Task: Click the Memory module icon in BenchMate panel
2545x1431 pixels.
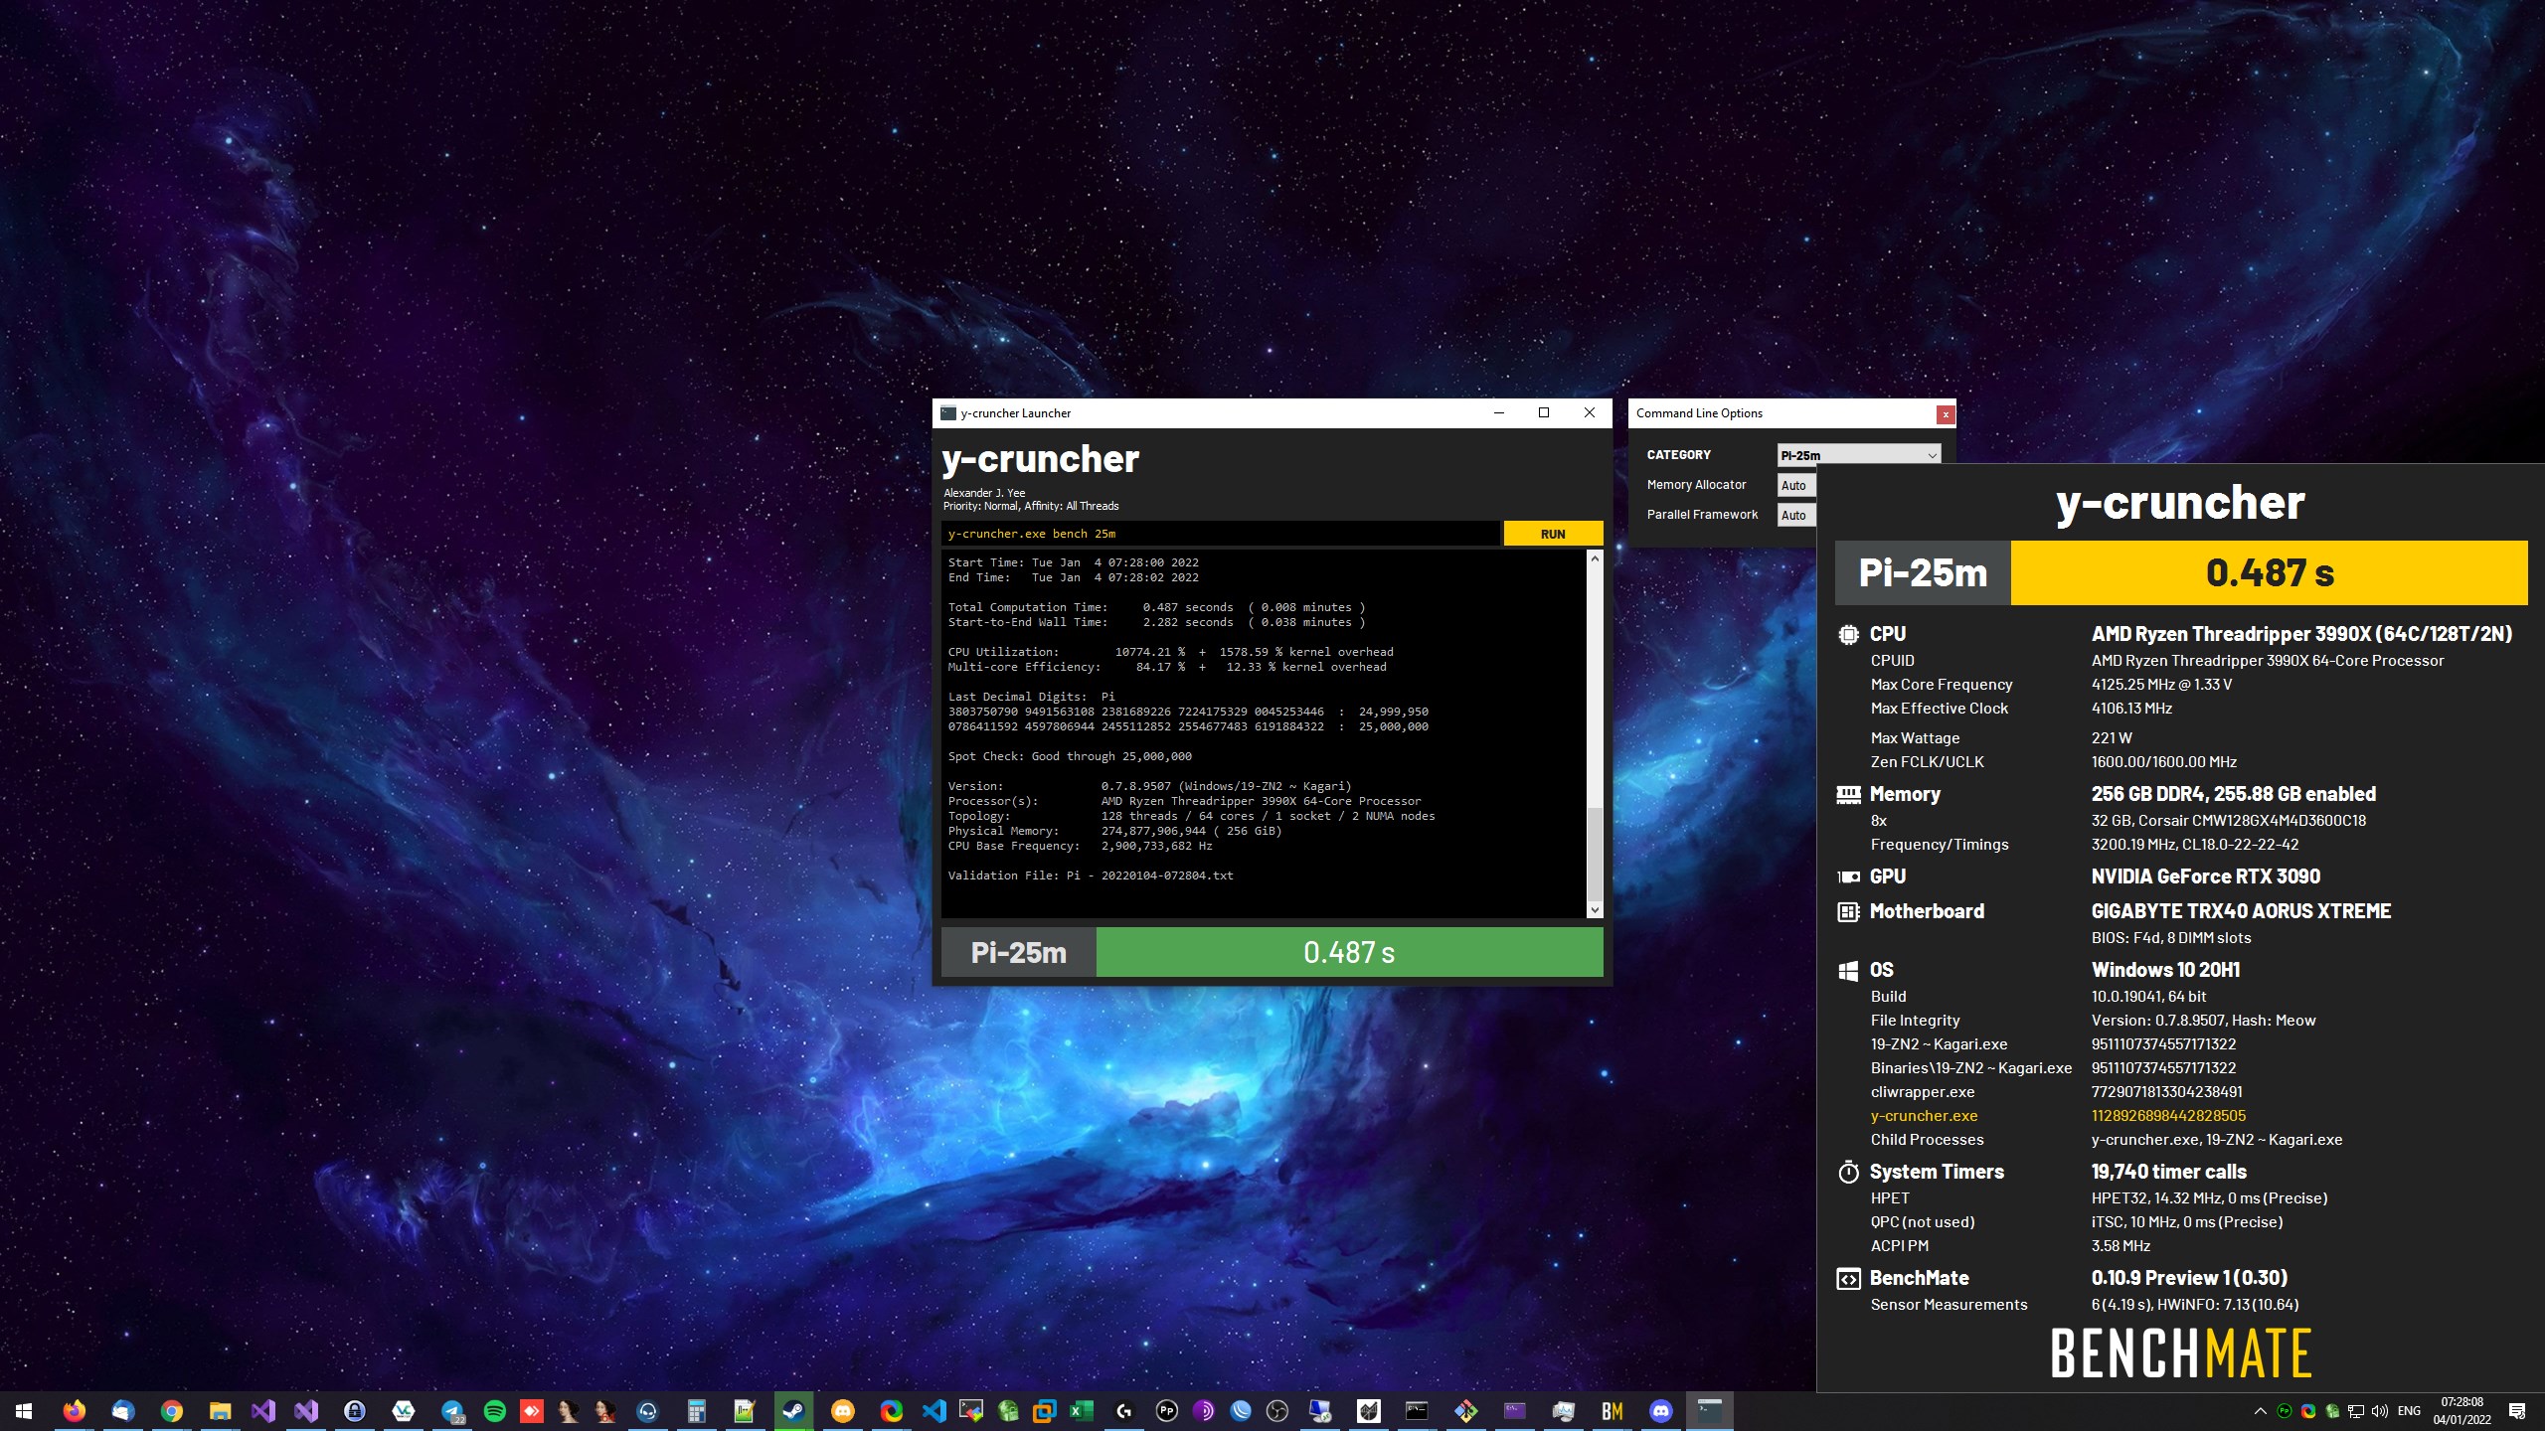Action: pyautogui.click(x=1848, y=794)
